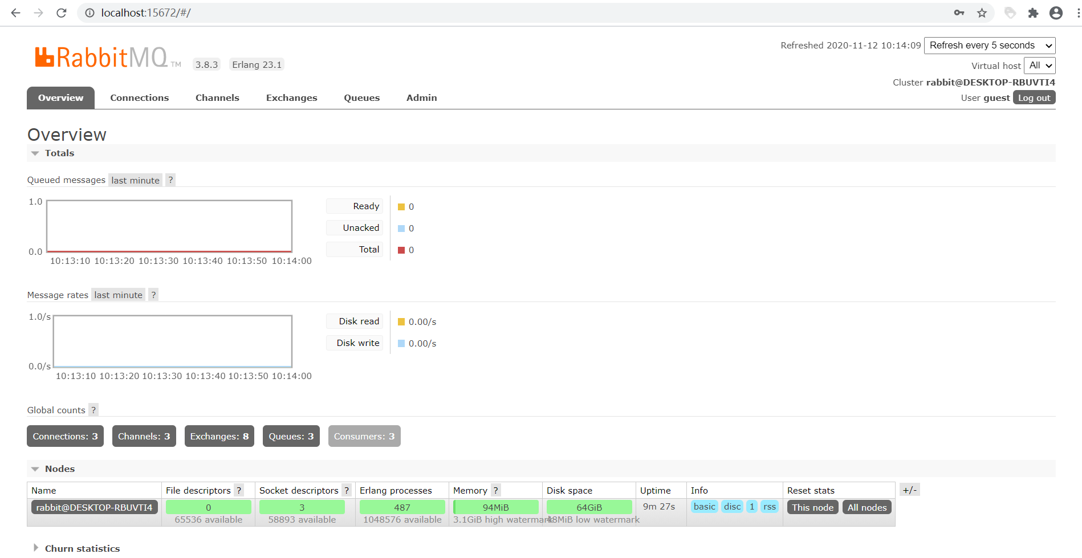Viewport: 1082px width, 558px height.
Task: Click the blue Unacked legend swatch
Action: 401,229
